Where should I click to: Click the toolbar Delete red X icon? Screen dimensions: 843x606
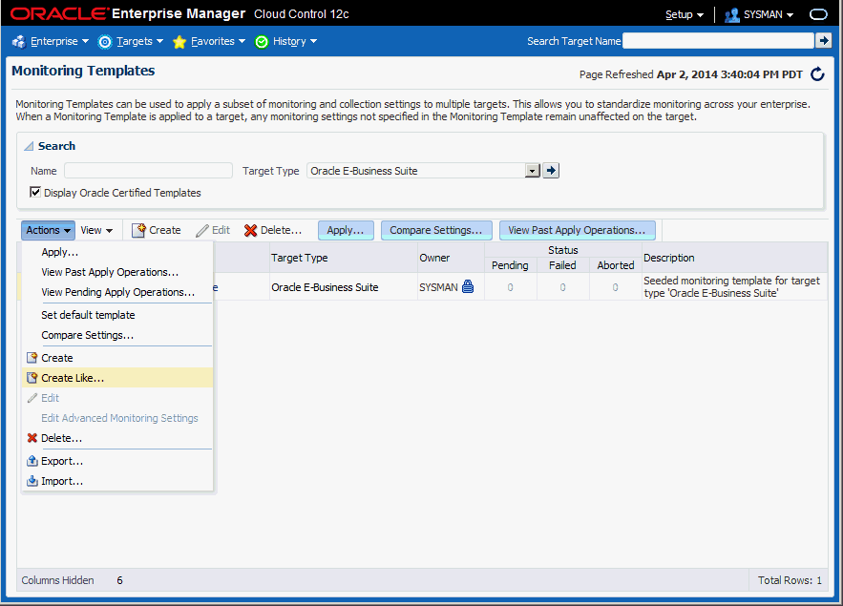click(250, 231)
